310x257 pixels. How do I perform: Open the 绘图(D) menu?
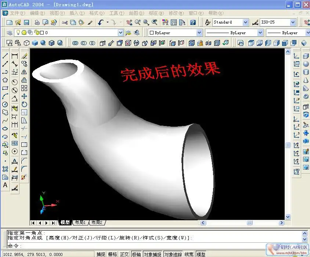(x=136, y=13)
